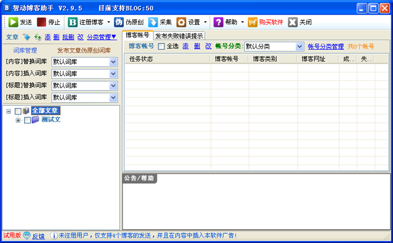Click the green refresh icon beside 文章
Viewport: 393px width, 243px height.
[x=38, y=37]
